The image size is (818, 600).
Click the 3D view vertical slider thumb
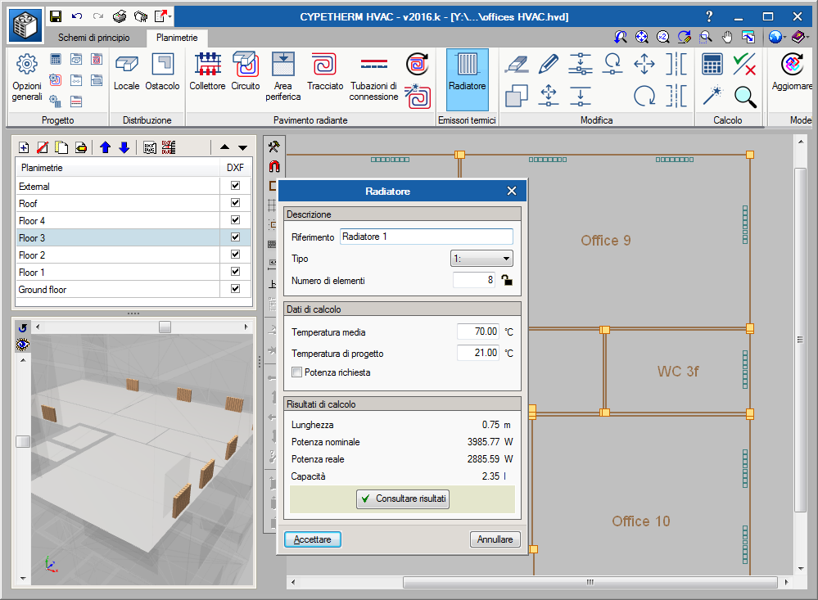pos(23,441)
